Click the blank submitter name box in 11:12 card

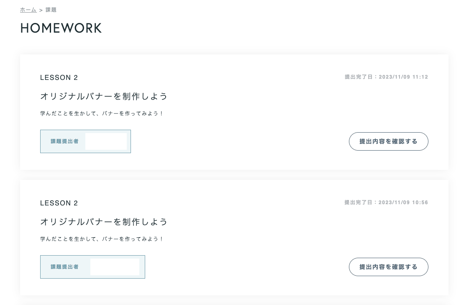coord(106,141)
